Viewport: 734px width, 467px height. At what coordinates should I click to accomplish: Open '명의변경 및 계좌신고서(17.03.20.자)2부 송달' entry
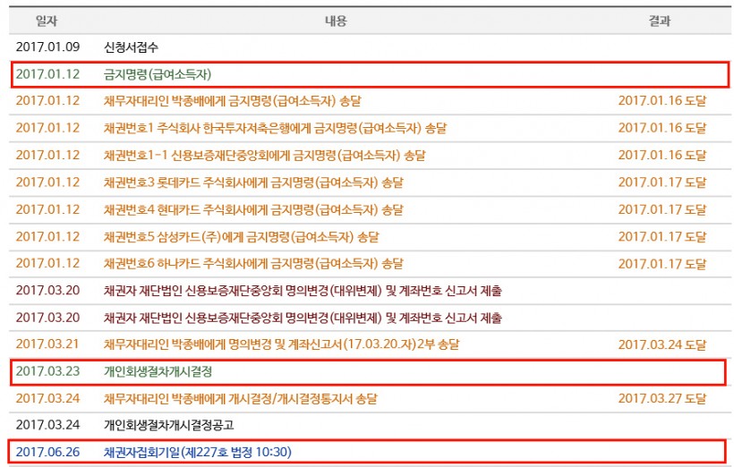[281, 344]
